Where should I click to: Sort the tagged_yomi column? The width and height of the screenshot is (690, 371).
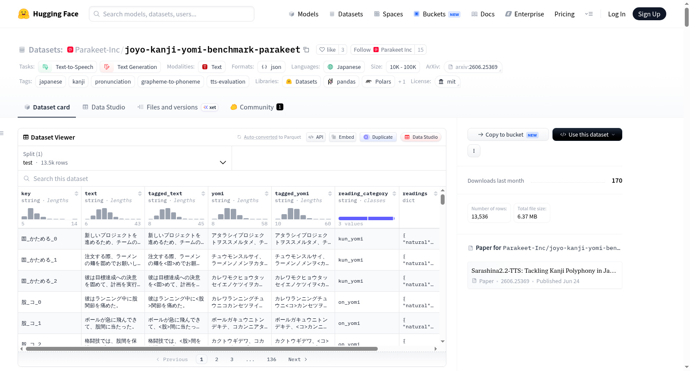pyautogui.click(x=330, y=193)
